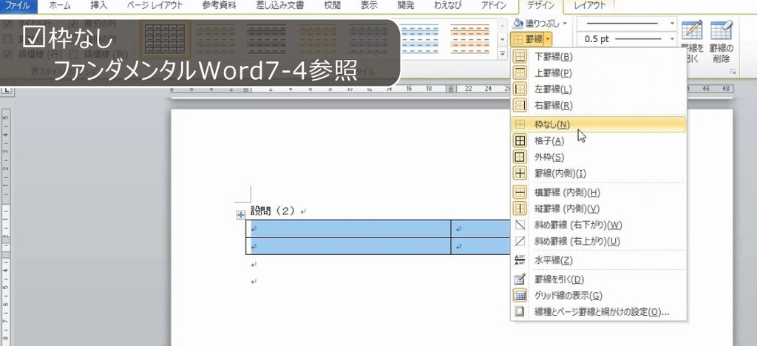Switch to the ページ レイアウト tab
This screenshot has width=757, height=346.
coord(155,6)
